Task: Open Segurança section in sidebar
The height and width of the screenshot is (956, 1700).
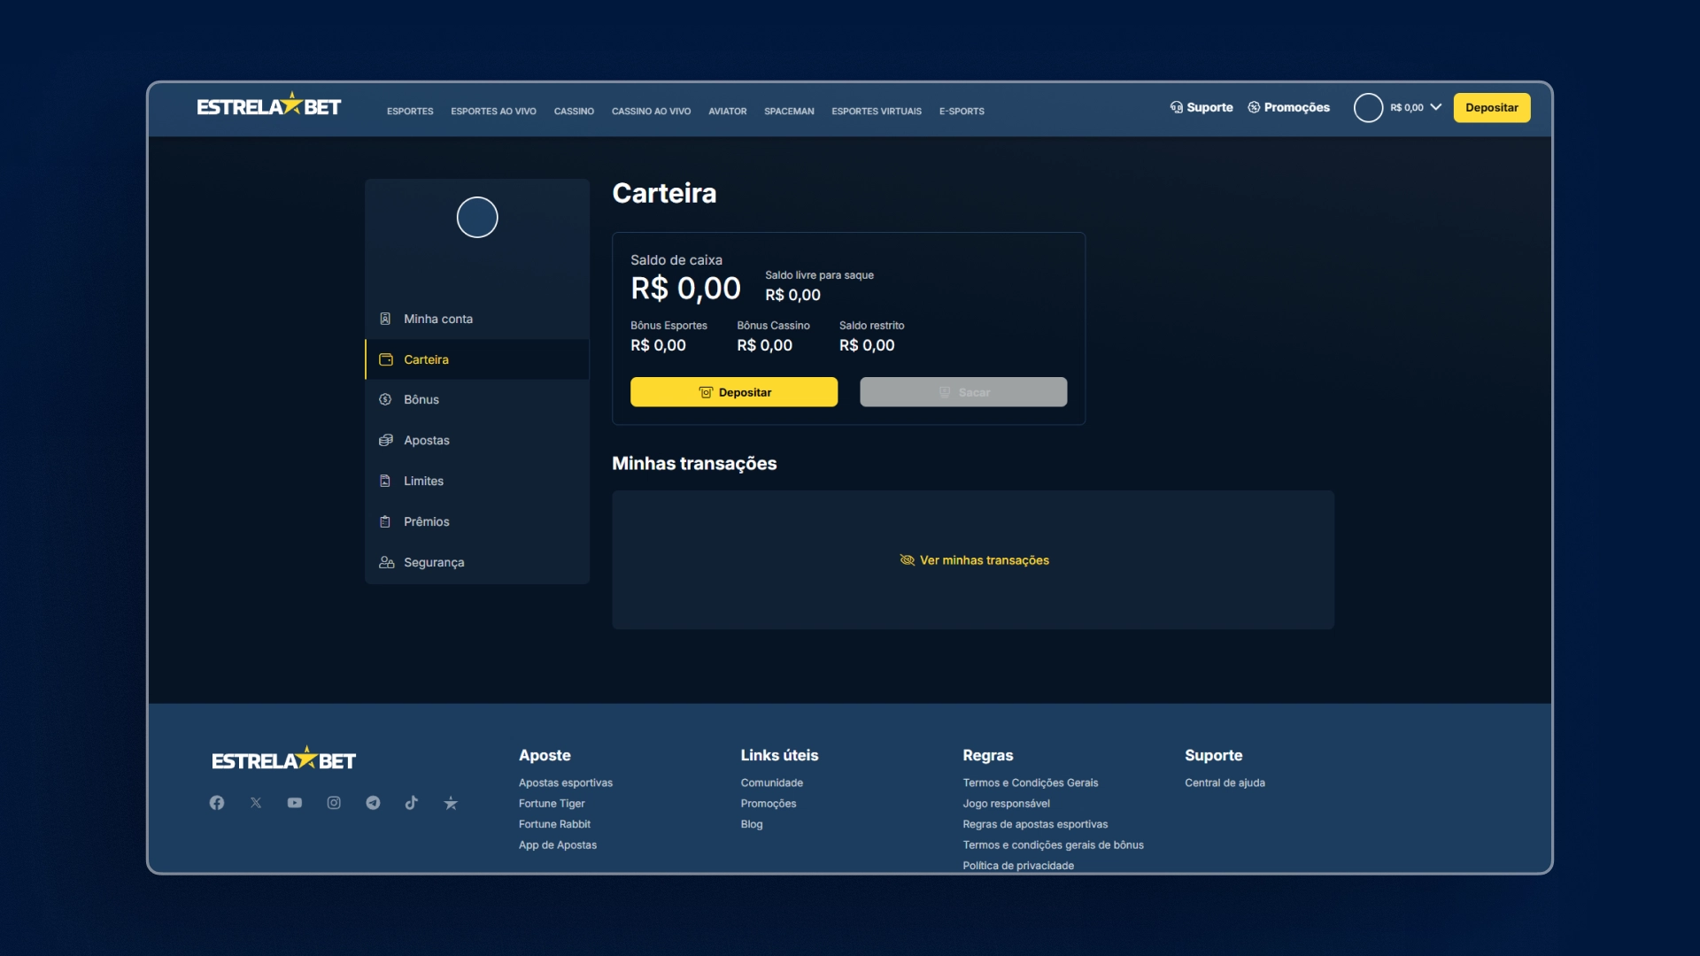Action: point(477,562)
